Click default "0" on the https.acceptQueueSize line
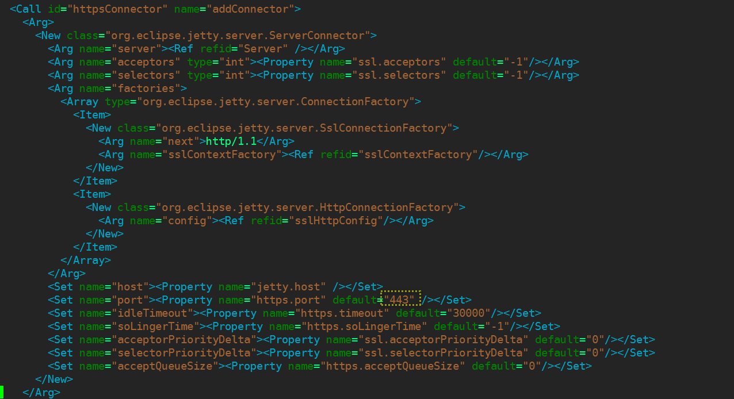This screenshot has width=734, height=399. [532, 366]
